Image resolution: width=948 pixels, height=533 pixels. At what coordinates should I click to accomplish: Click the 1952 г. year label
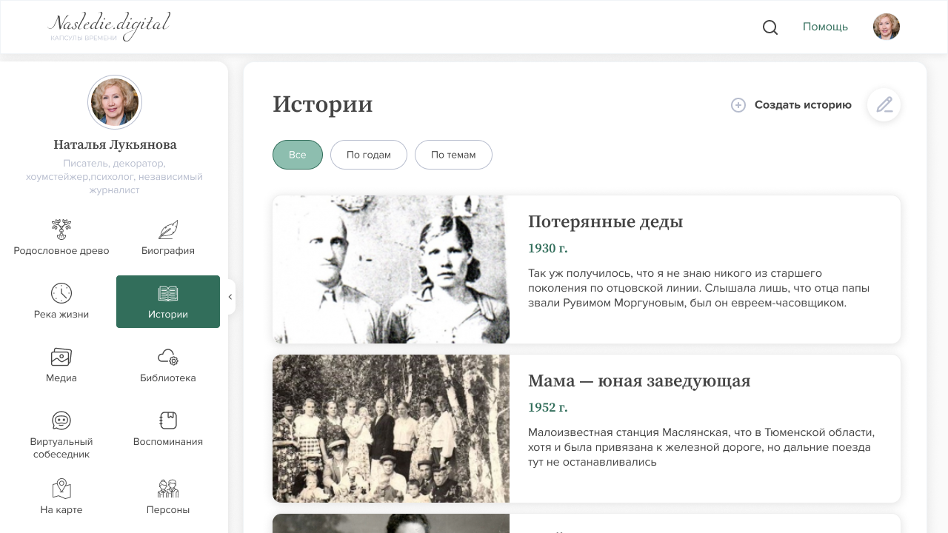coord(548,407)
